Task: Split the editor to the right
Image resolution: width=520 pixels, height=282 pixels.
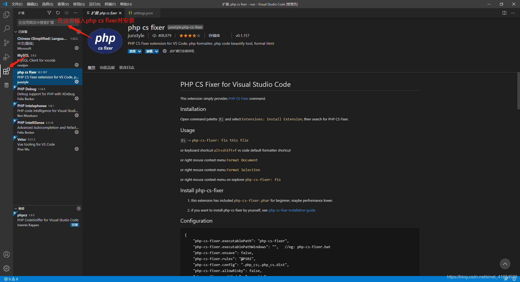Action: click(x=504, y=13)
